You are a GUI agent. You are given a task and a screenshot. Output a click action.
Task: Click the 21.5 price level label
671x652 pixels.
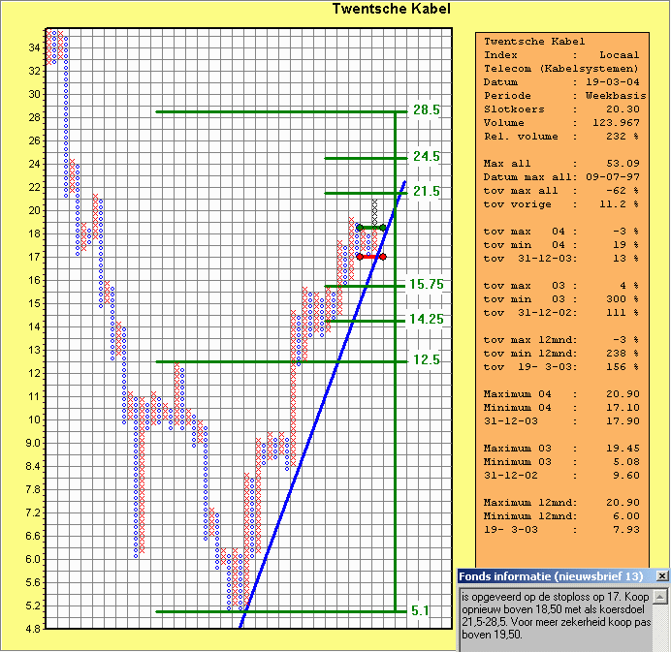tap(426, 192)
